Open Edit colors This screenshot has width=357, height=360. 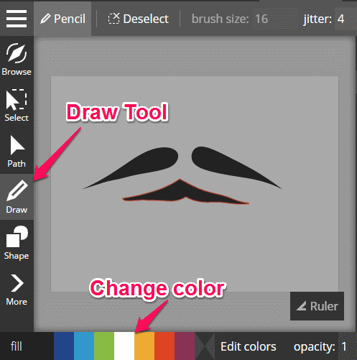coord(249,346)
